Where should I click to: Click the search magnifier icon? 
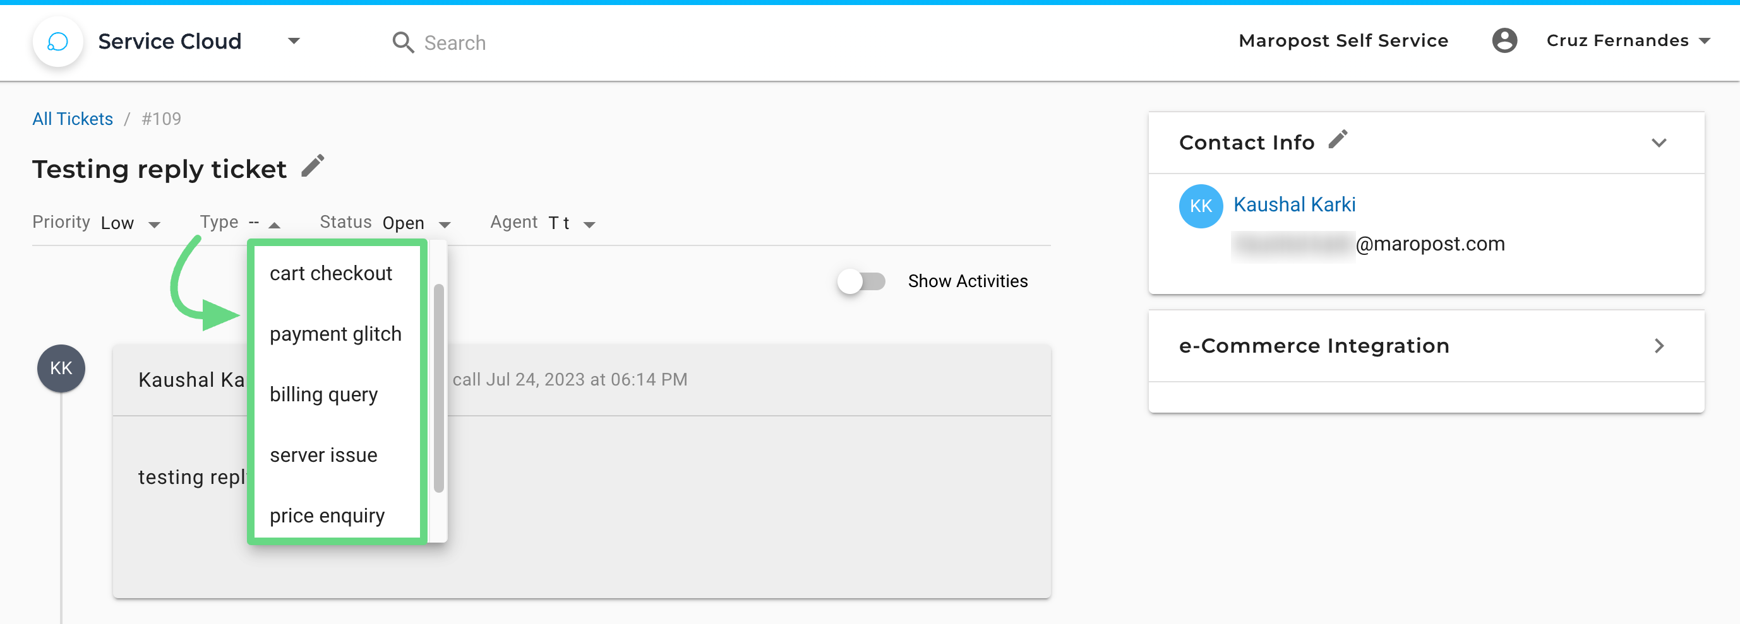pos(403,42)
